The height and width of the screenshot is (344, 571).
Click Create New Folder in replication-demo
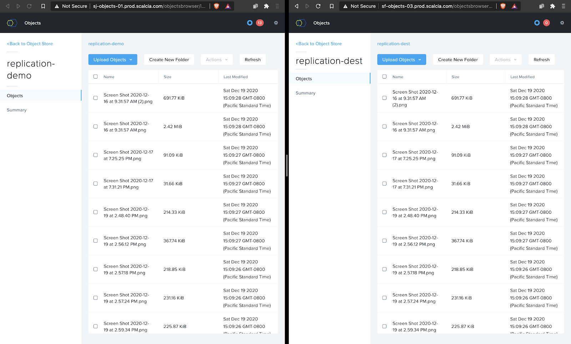[169, 60]
